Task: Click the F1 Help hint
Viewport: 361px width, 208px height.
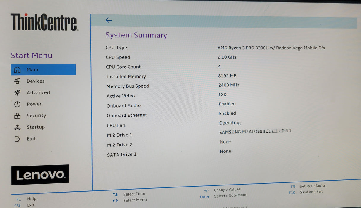Action: 26,199
